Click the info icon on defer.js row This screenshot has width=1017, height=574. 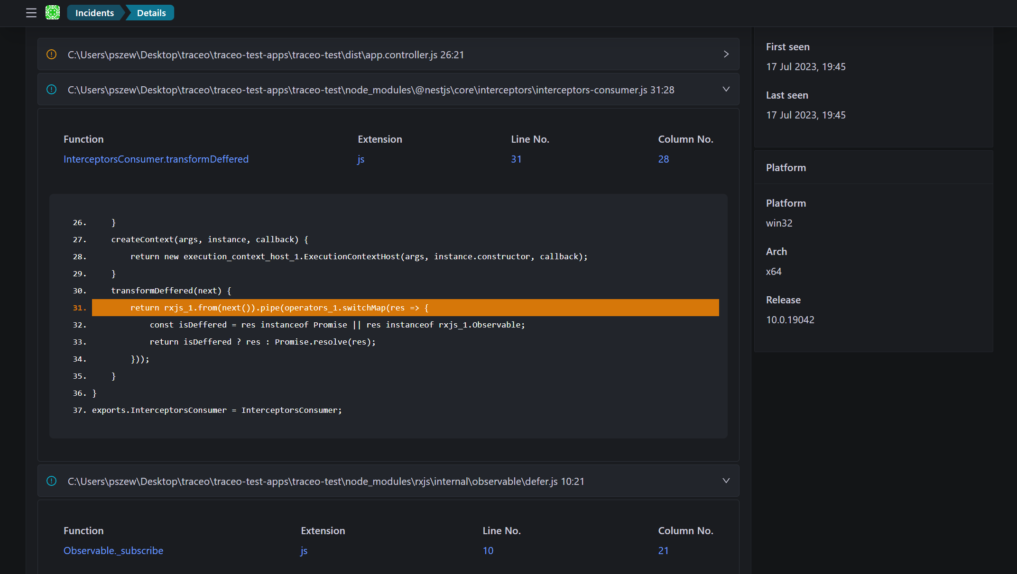(52, 481)
